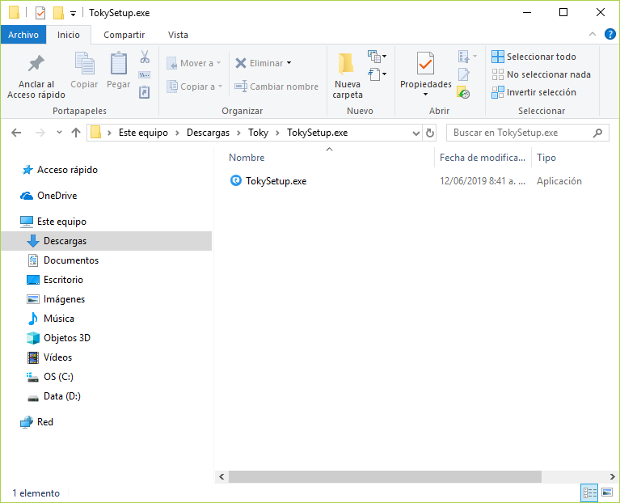This screenshot has height=503, width=620.
Task: Click the Nueva carpeta icon
Action: click(347, 64)
